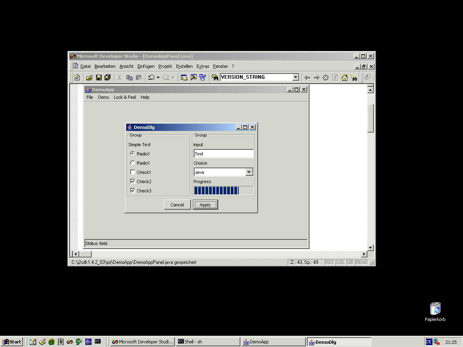This screenshot has height=347, width=463.
Task: Click inside the Input text field
Action: (223, 154)
